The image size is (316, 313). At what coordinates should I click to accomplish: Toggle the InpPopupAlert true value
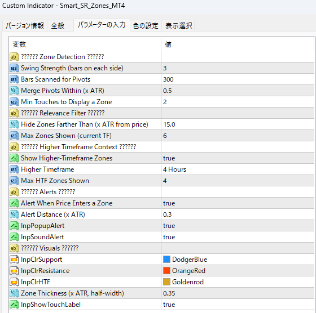click(238, 226)
